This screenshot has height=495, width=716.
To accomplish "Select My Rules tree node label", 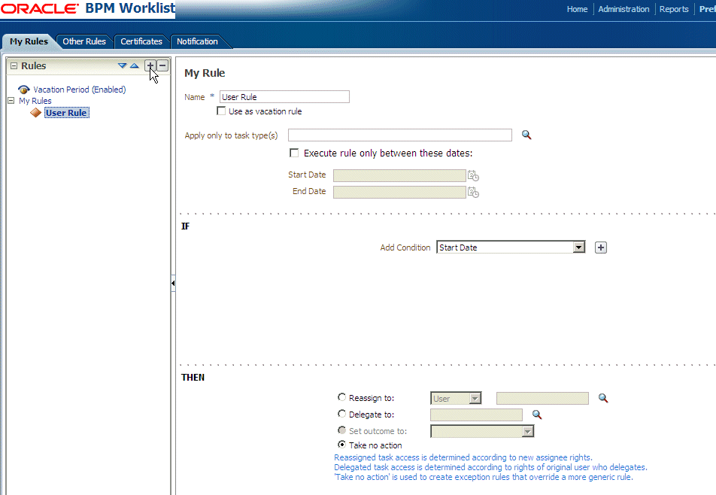I will [35, 101].
